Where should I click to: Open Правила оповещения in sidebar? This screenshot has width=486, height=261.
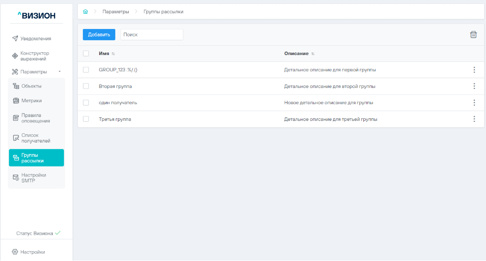[x=35, y=118]
